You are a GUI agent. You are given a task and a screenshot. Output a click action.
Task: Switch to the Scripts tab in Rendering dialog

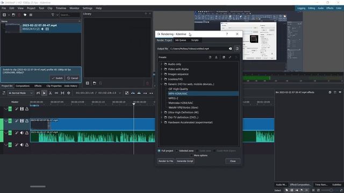click(x=195, y=40)
